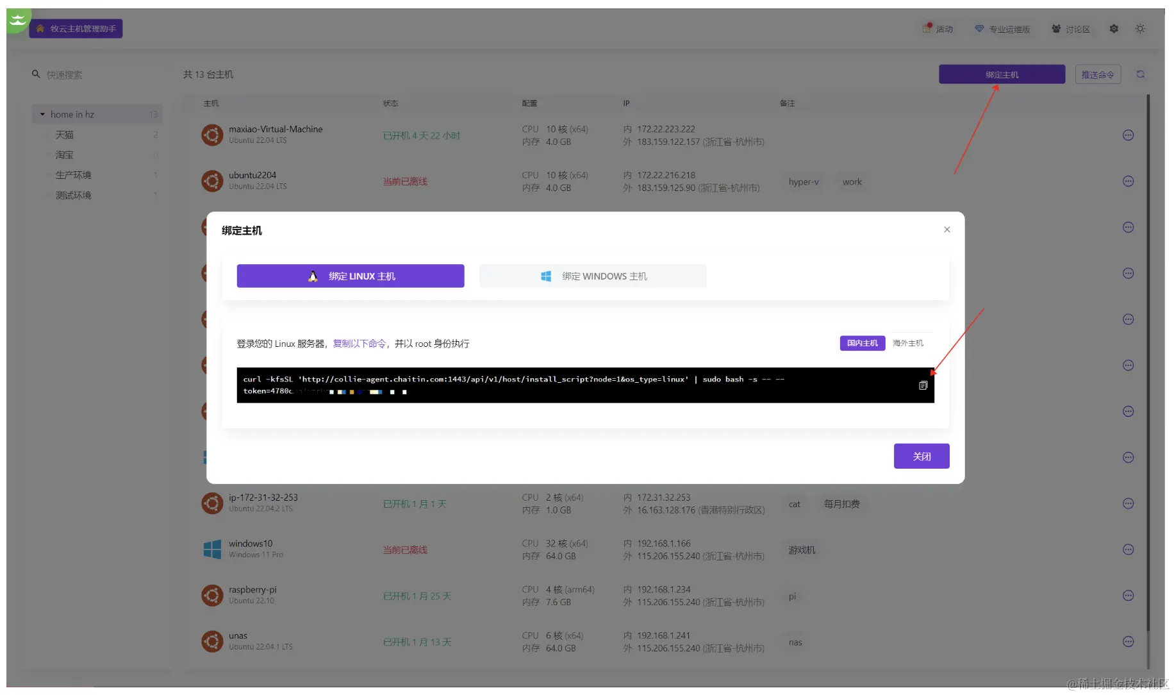This screenshot has height=695, width=1174.
Task: Click the Ubuntu icon of ip-172-31-32-253
Action: point(212,503)
